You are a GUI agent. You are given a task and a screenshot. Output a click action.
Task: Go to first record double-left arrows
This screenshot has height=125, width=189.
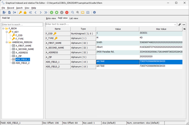[x=30, y=12]
